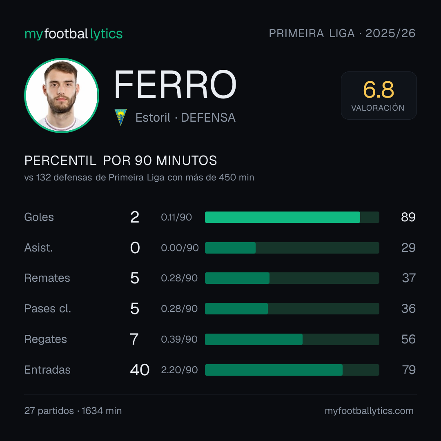The image size is (441, 441).
Task: Click the Remates percentile bar
Action: pyautogui.click(x=292, y=278)
